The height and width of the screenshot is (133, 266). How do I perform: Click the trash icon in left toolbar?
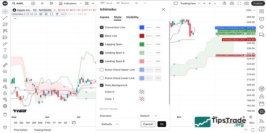click(5, 114)
